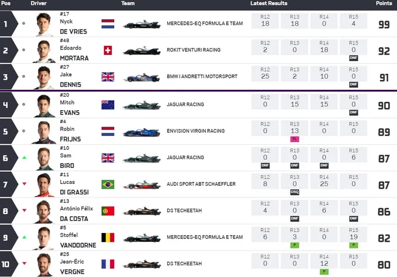The height and width of the screenshot is (277, 397).
Task: Click the New Zealand flag for Evans
Action: pos(108,105)
